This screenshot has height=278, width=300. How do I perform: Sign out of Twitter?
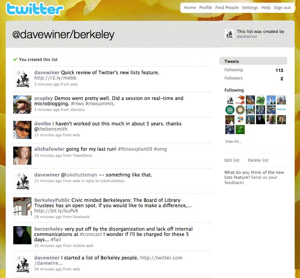[x=282, y=8]
